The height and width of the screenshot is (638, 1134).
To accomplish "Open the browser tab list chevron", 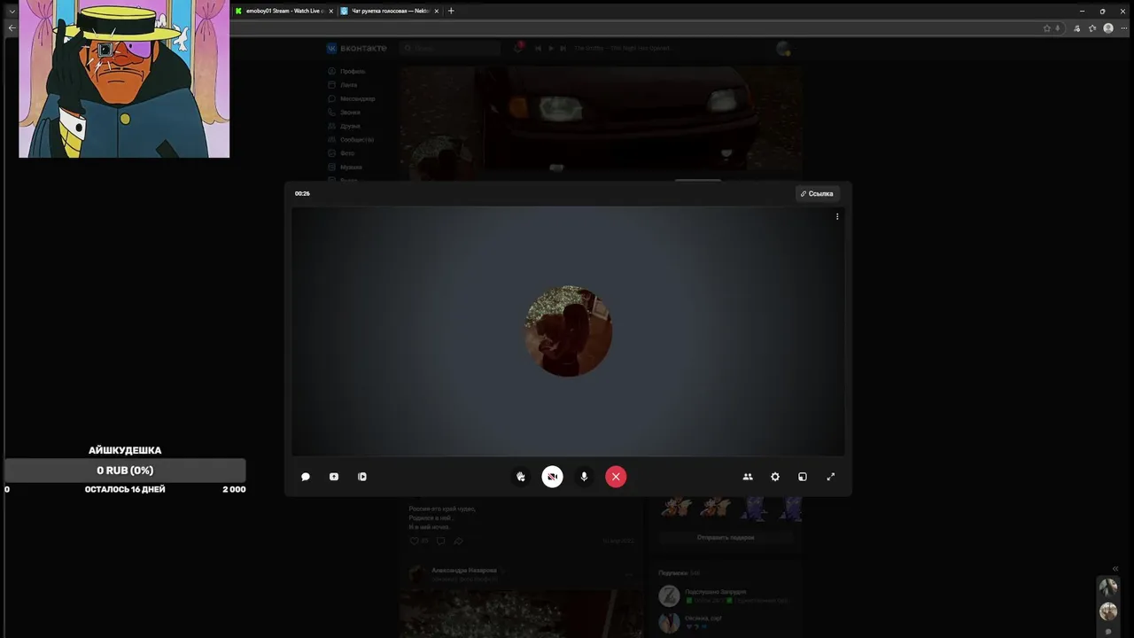I will 12,11.
